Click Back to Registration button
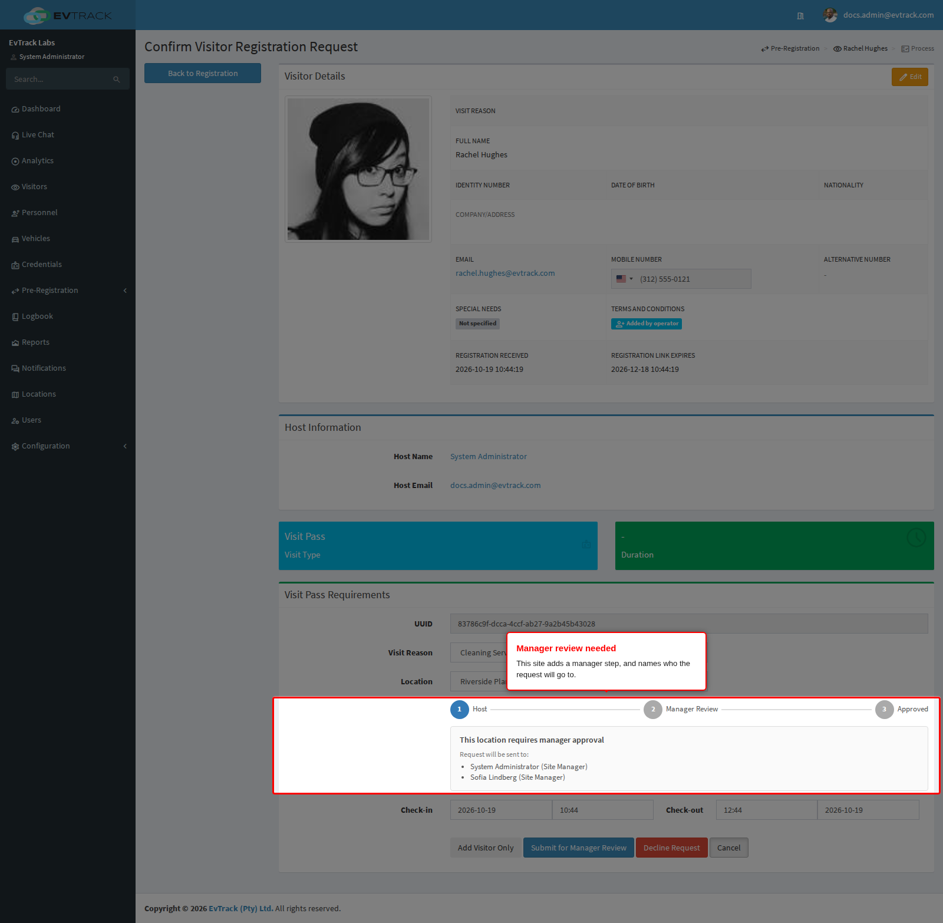 pos(203,73)
